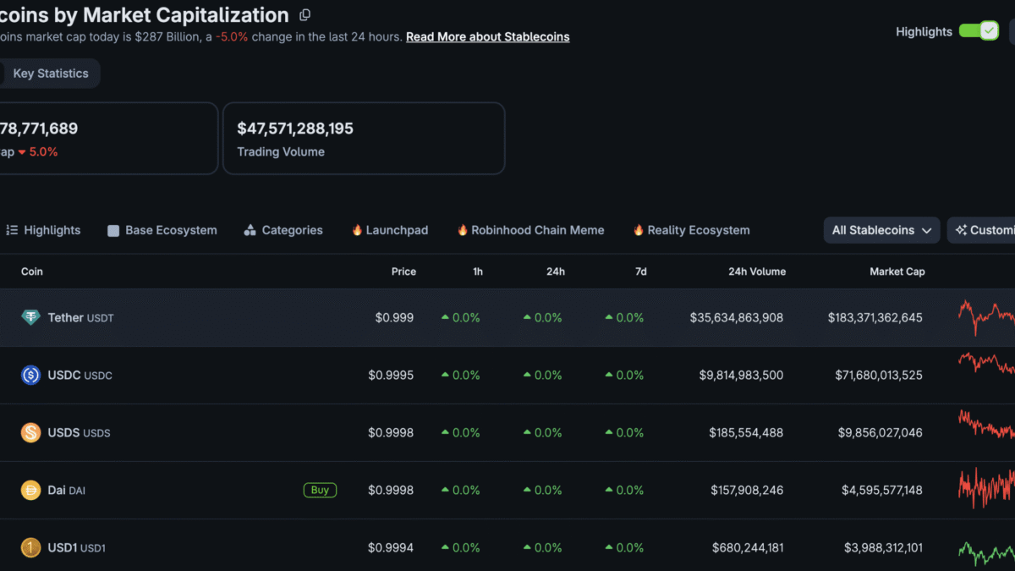Toggle the Highlights switch off

pos(979,31)
